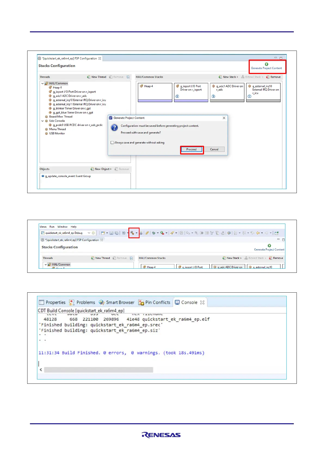The height and width of the screenshot is (458, 324).
Task: Collapse the Usb Console thread node
Action: click(x=42, y=121)
